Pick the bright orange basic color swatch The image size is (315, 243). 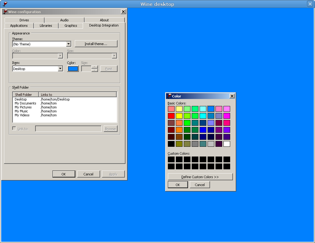[179, 130]
